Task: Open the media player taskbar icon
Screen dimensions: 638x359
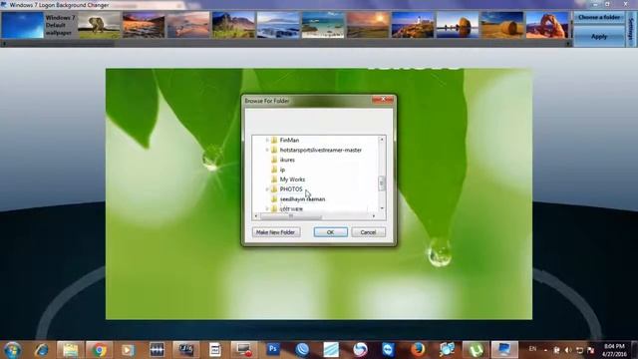Action: click(x=128, y=350)
